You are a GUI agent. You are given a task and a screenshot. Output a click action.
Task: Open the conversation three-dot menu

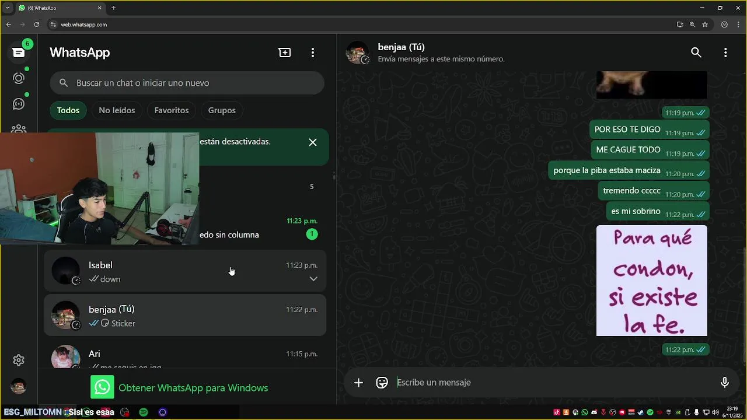725,52
